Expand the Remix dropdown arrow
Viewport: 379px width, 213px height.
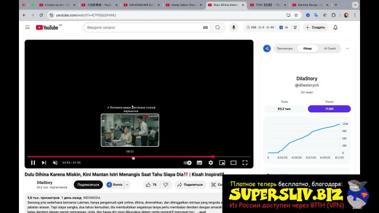pyautogui.click(x=127, y=185)
